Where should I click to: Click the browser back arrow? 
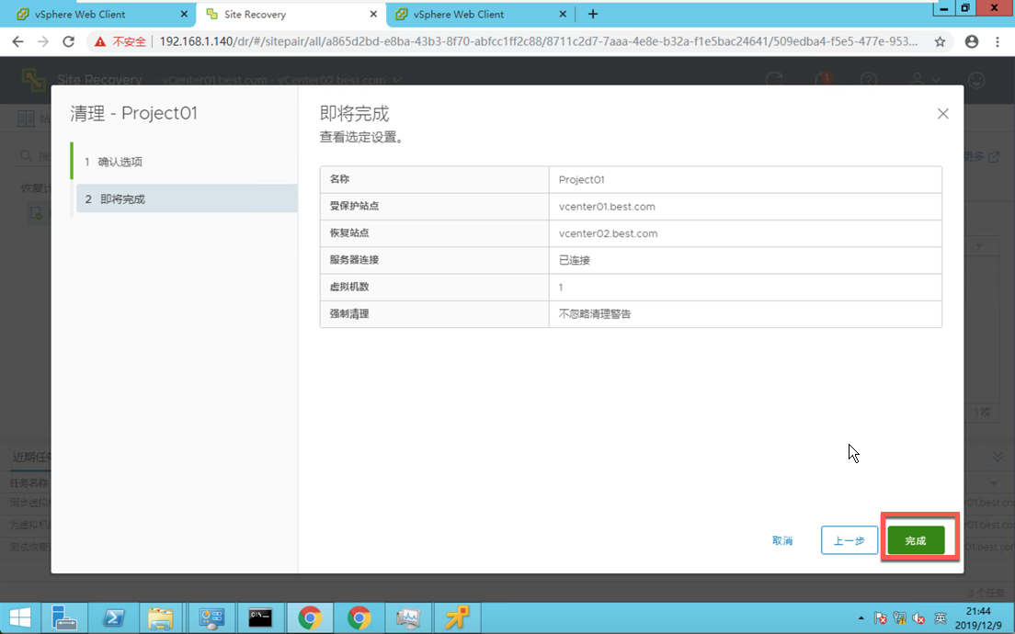(18, 41)
